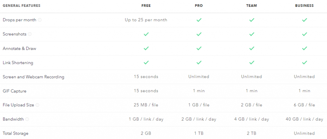The height and width of the screenshot is (139, 327).
Task: Click the GIF Capture feature label
Action: 14,91
